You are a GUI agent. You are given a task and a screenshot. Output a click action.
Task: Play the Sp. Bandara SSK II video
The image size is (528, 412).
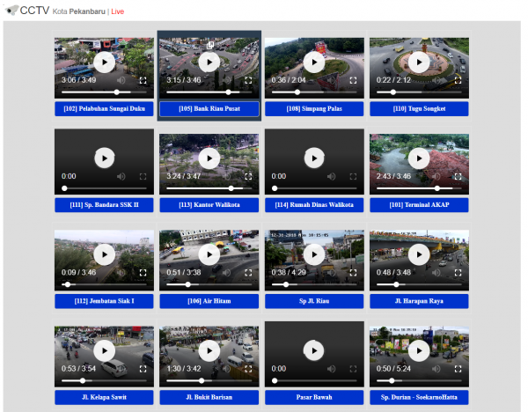point(104,158)
